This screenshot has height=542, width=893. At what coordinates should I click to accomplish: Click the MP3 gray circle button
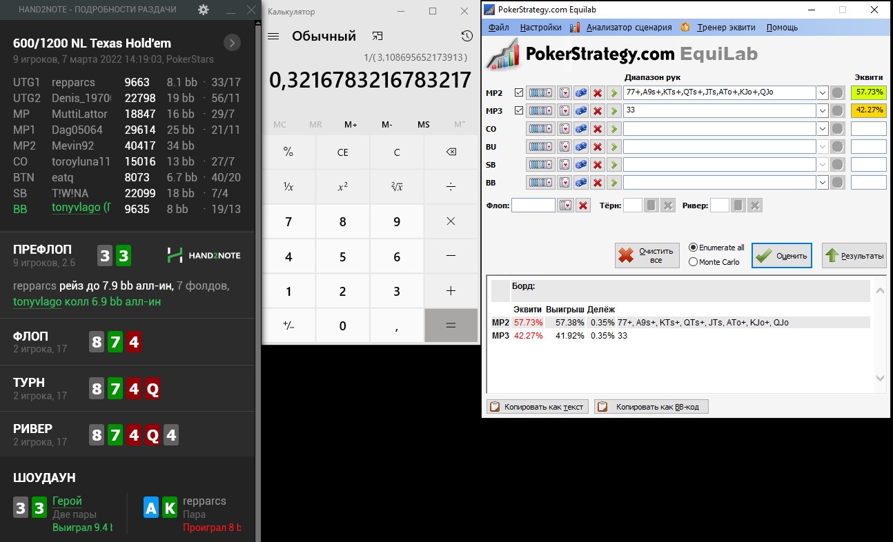pos(837,110)
